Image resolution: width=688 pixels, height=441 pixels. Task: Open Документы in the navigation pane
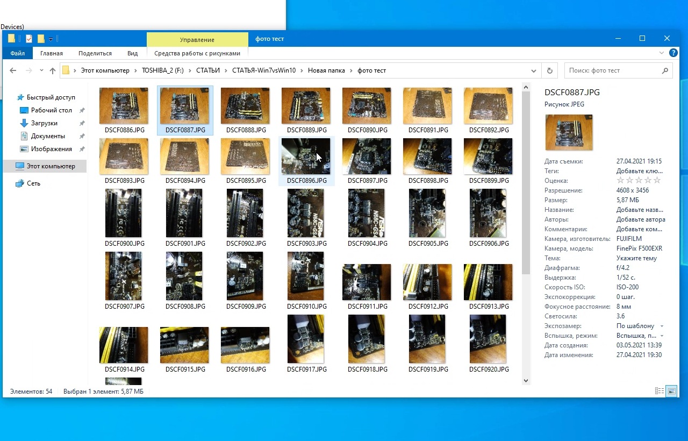click(48, 136)
